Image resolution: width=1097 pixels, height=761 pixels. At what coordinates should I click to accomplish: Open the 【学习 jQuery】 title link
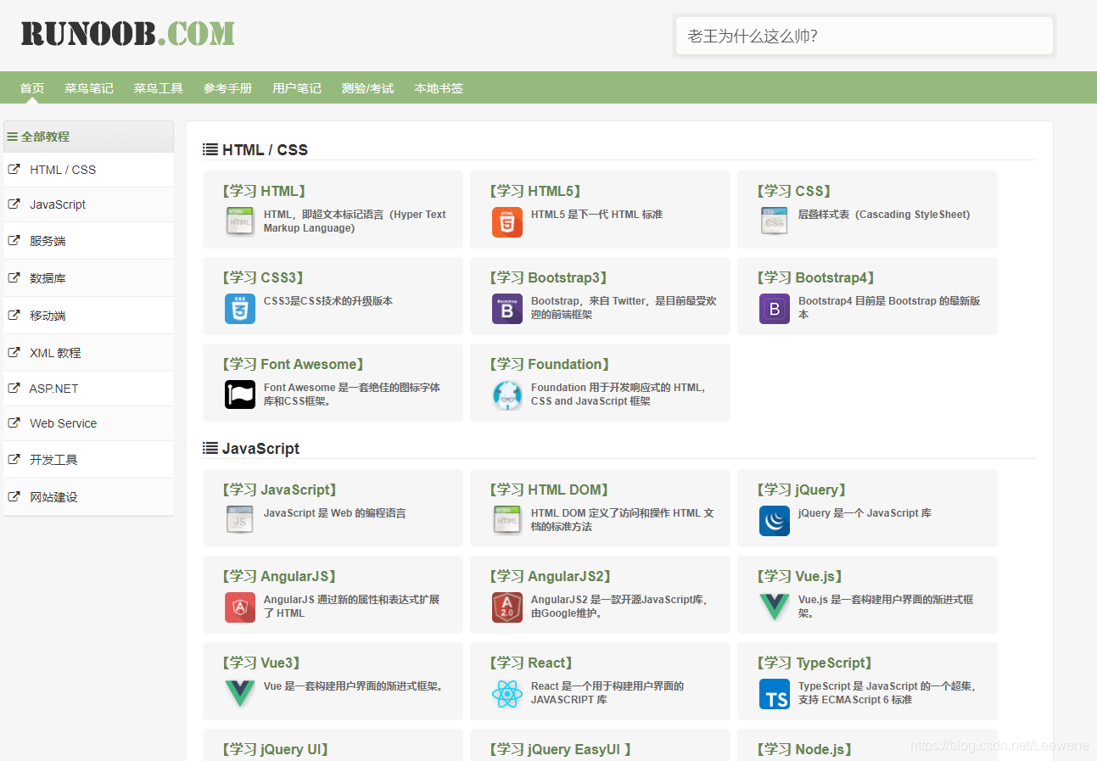802,490
